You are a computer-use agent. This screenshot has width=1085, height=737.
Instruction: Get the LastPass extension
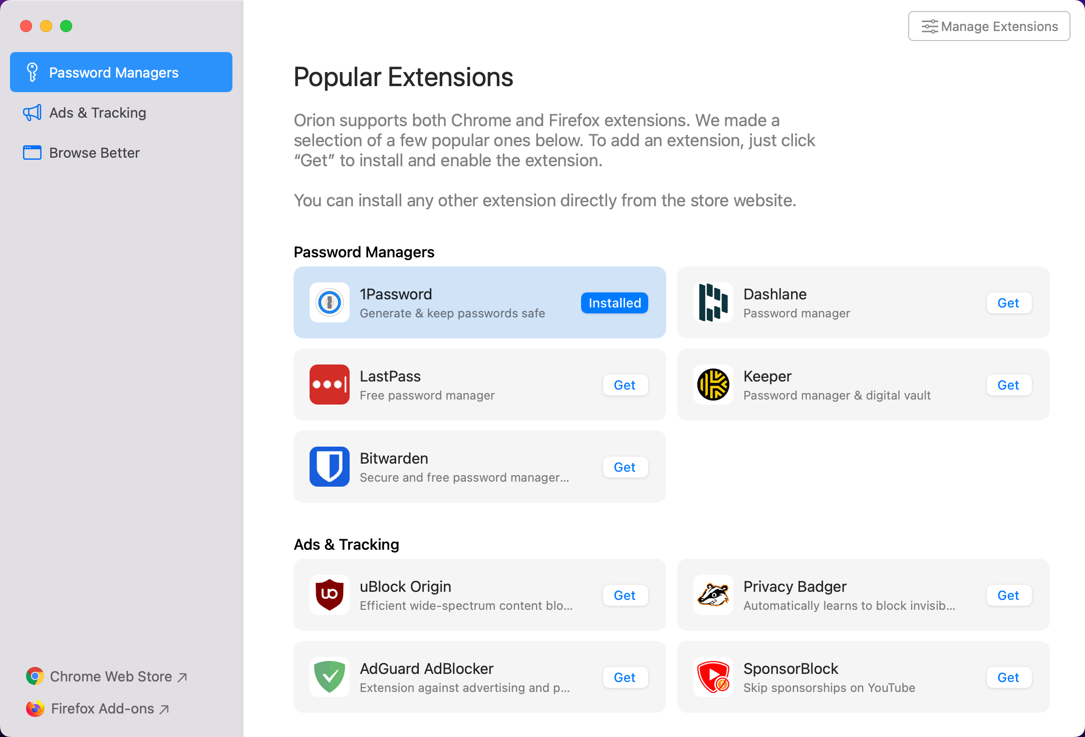[624, 384]
